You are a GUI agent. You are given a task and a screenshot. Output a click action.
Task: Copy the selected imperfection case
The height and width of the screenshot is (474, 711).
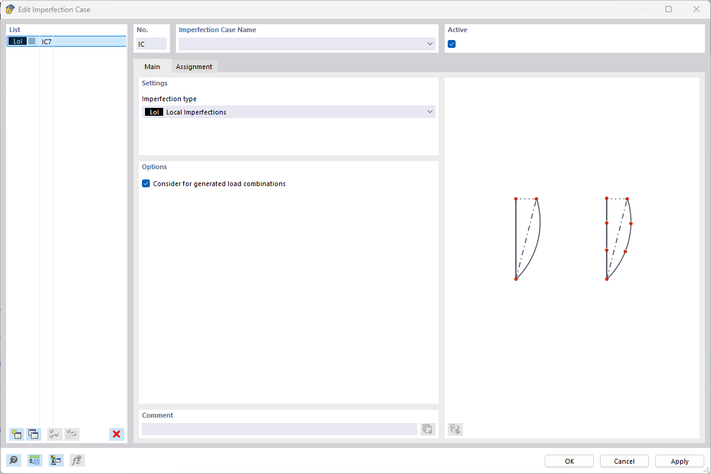pos(33,434)
